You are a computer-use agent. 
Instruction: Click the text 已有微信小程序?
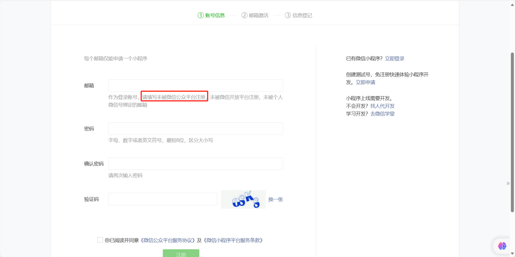pyautogui.click(x=364, y=59)
